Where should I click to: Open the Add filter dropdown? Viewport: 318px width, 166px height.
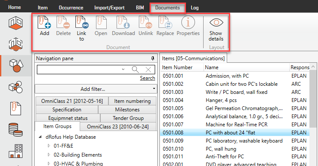pyautogui.click(x=96, y=89)
